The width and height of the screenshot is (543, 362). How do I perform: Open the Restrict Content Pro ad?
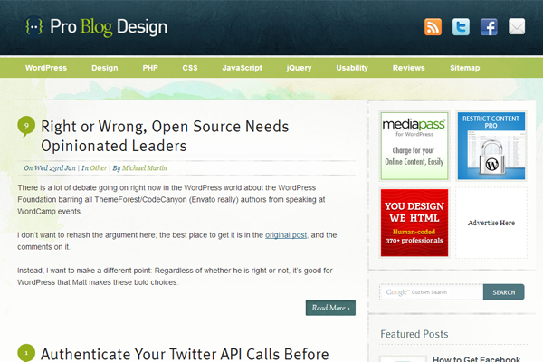point(491,146)
